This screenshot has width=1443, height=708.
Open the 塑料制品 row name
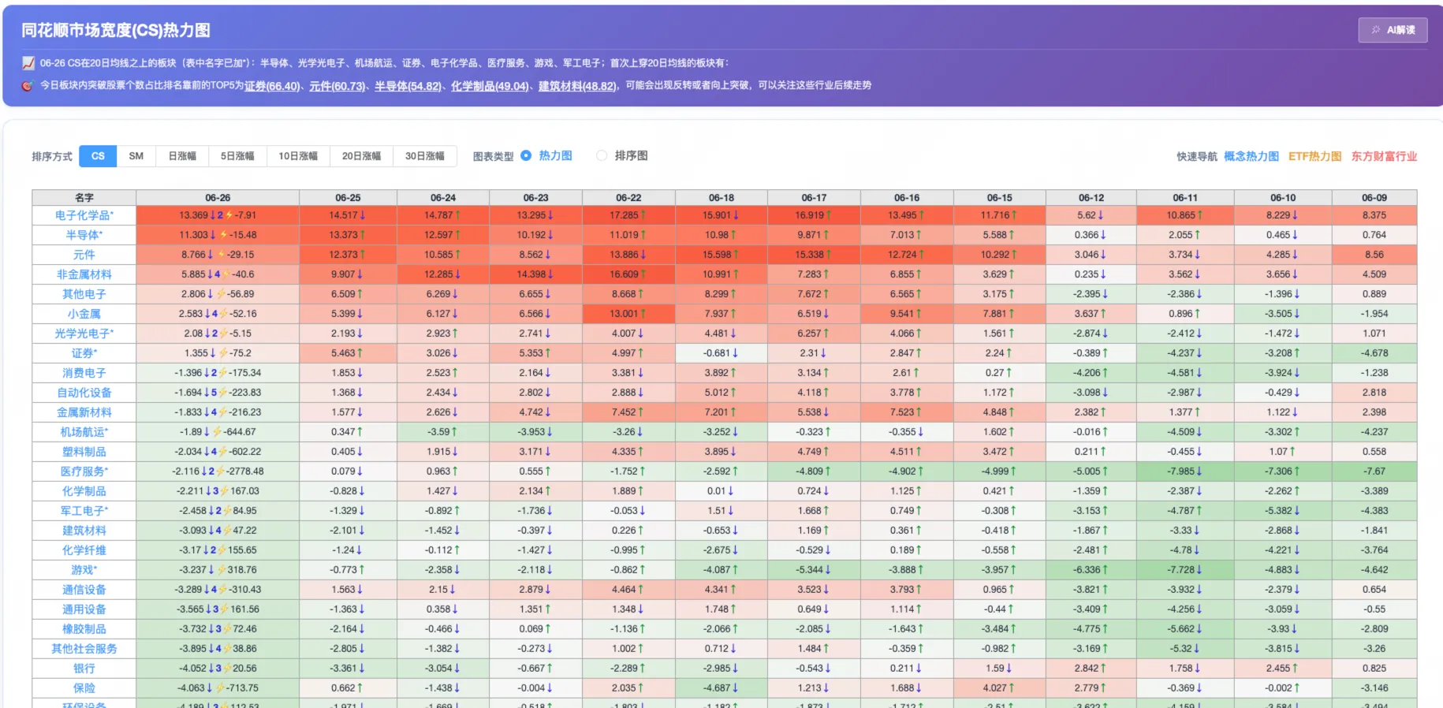84,452
